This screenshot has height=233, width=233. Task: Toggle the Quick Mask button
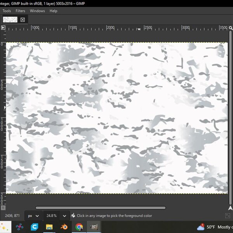coord(3,208)
